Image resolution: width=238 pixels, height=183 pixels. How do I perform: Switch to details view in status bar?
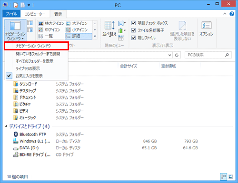point(223,177)
